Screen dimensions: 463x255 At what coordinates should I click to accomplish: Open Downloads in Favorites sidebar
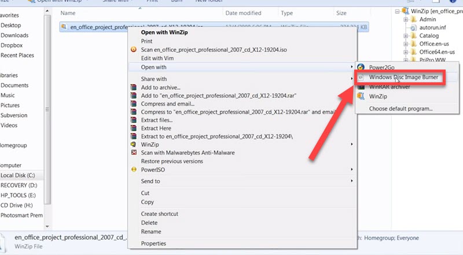point(14,35)
